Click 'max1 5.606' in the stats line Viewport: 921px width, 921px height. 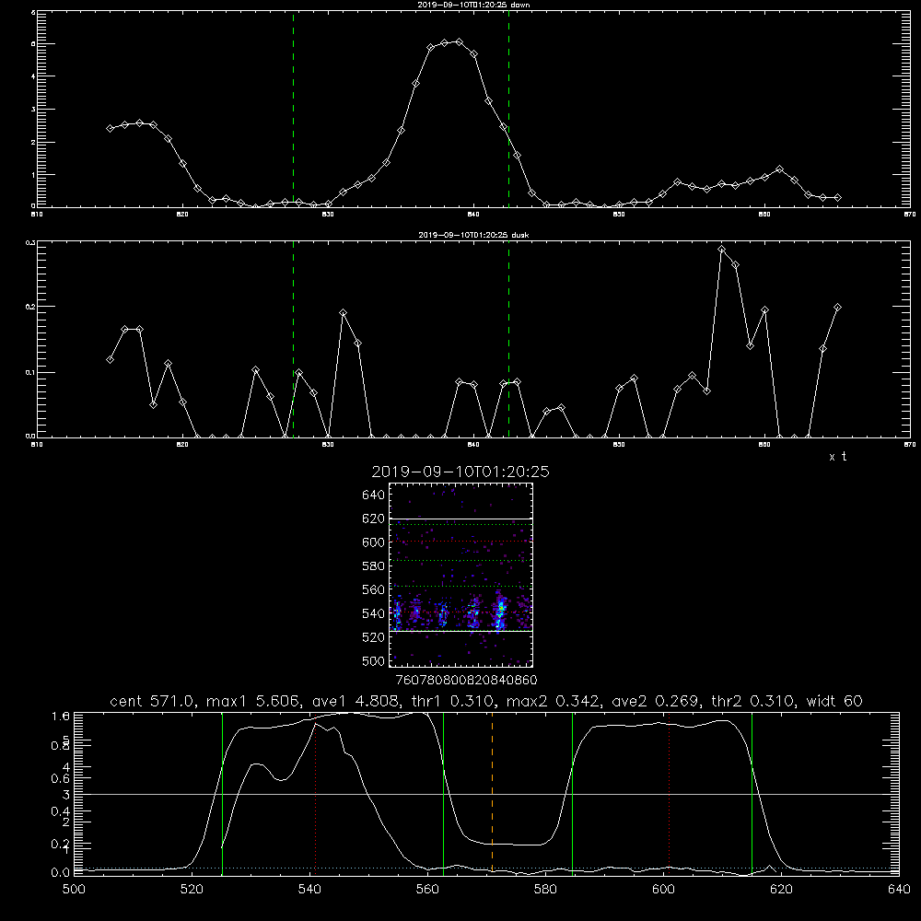(x=255, y=701)
